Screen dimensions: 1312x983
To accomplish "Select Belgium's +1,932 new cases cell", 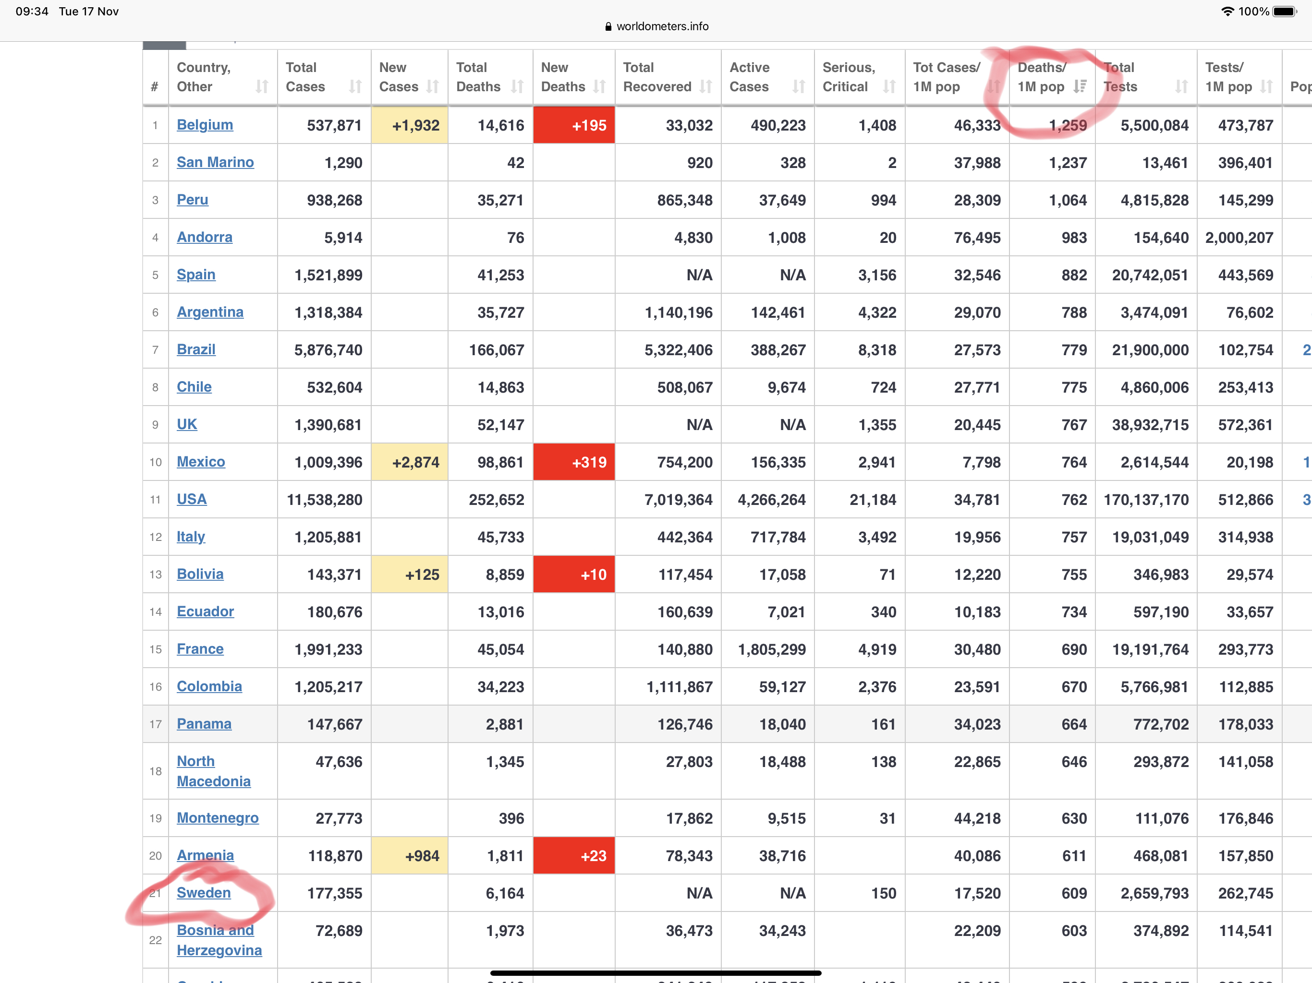I will click(x=409, y=125).
